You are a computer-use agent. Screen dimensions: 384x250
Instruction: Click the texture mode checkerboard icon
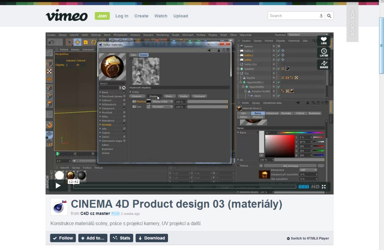click(x=49, y=71)
